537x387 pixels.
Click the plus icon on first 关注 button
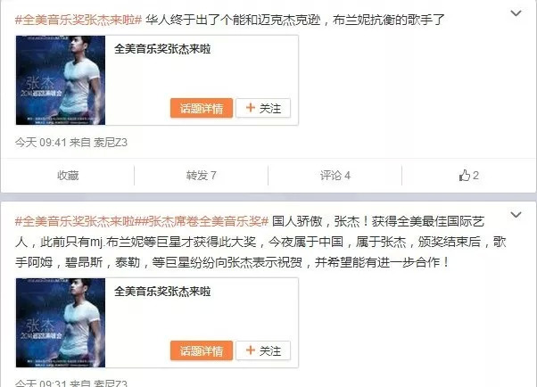point(251,108)
